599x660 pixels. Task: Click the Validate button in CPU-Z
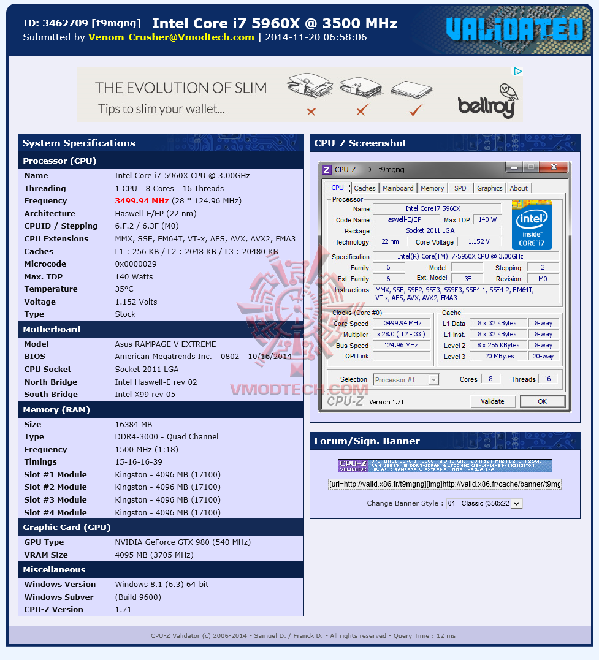[x=492, y=401]
